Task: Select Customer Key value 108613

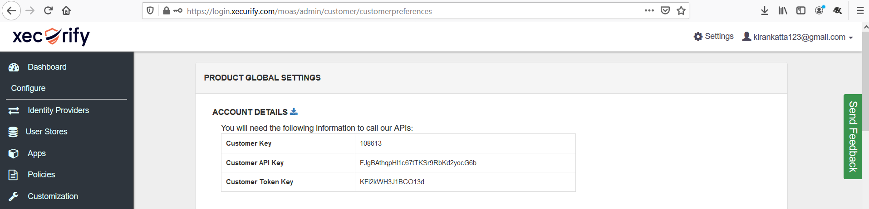Action: tap(371, 143)
